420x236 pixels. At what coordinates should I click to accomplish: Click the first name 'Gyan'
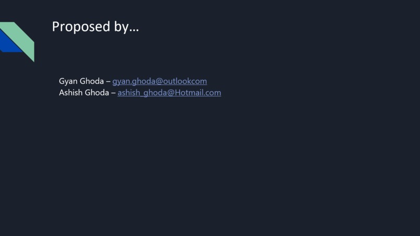[68, 81]
